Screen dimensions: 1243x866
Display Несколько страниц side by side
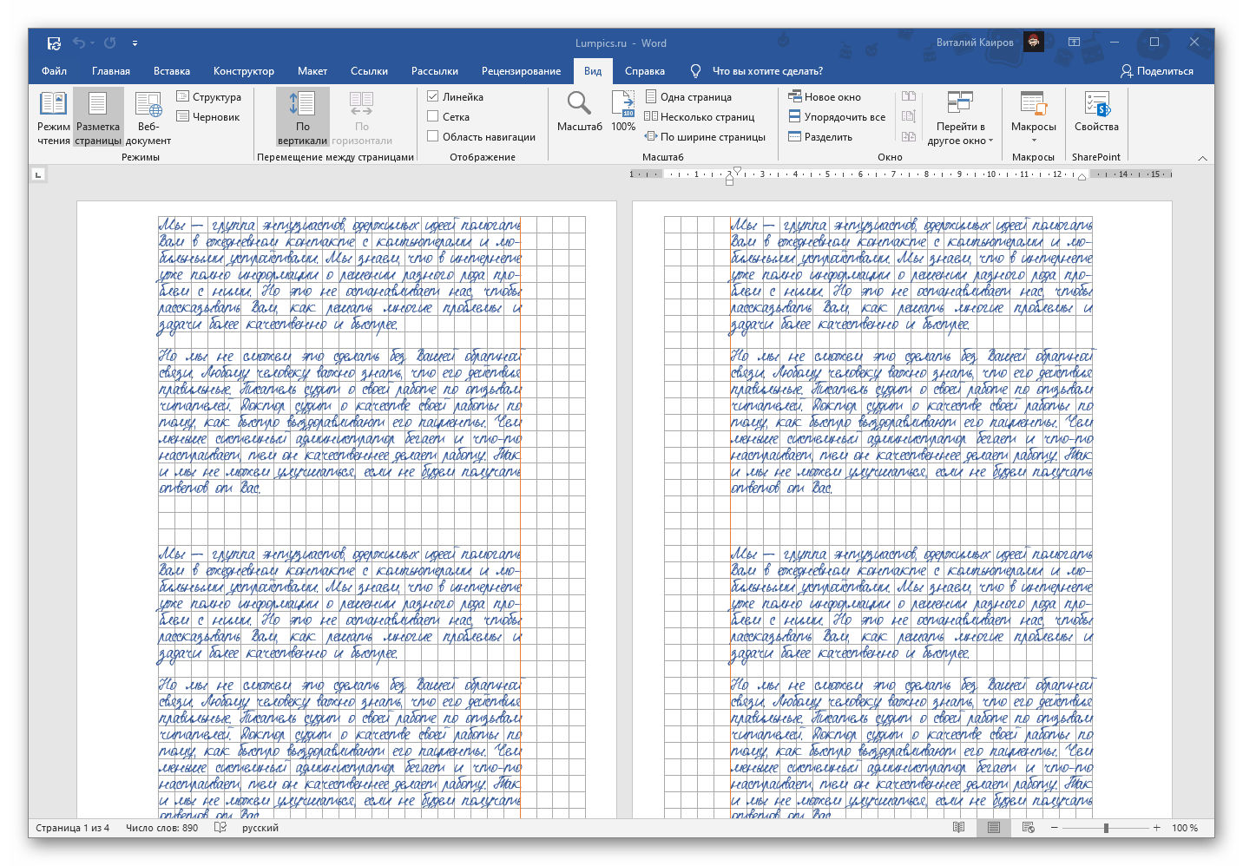pyautogui.click(x=700, y=117)
